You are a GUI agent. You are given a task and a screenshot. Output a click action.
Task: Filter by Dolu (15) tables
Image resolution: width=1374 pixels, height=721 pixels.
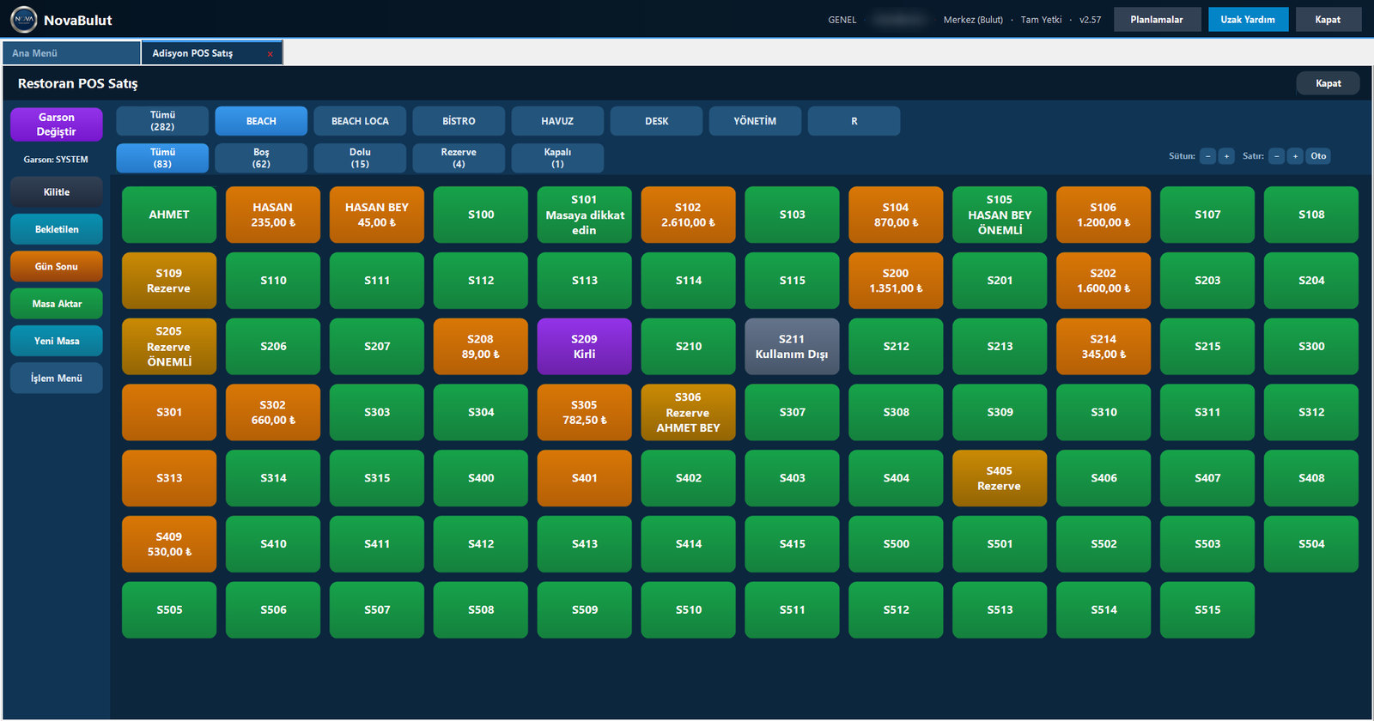(360, 158)
